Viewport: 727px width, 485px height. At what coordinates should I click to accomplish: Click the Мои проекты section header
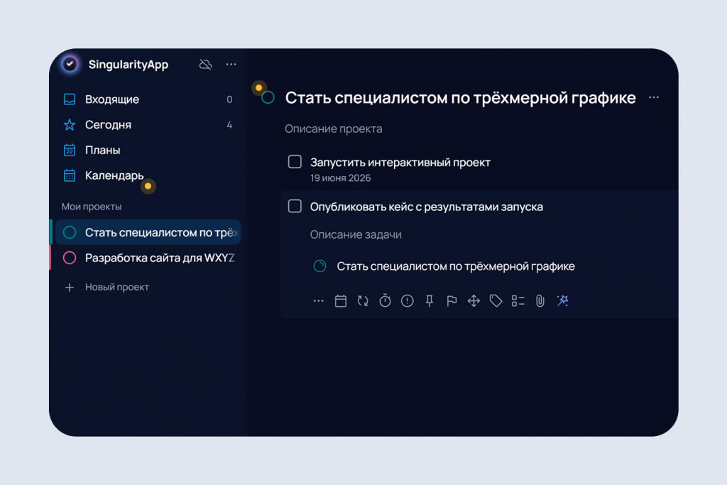92,207
